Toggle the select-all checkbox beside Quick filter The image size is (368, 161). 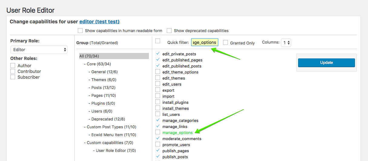click(x=158, y=41)
